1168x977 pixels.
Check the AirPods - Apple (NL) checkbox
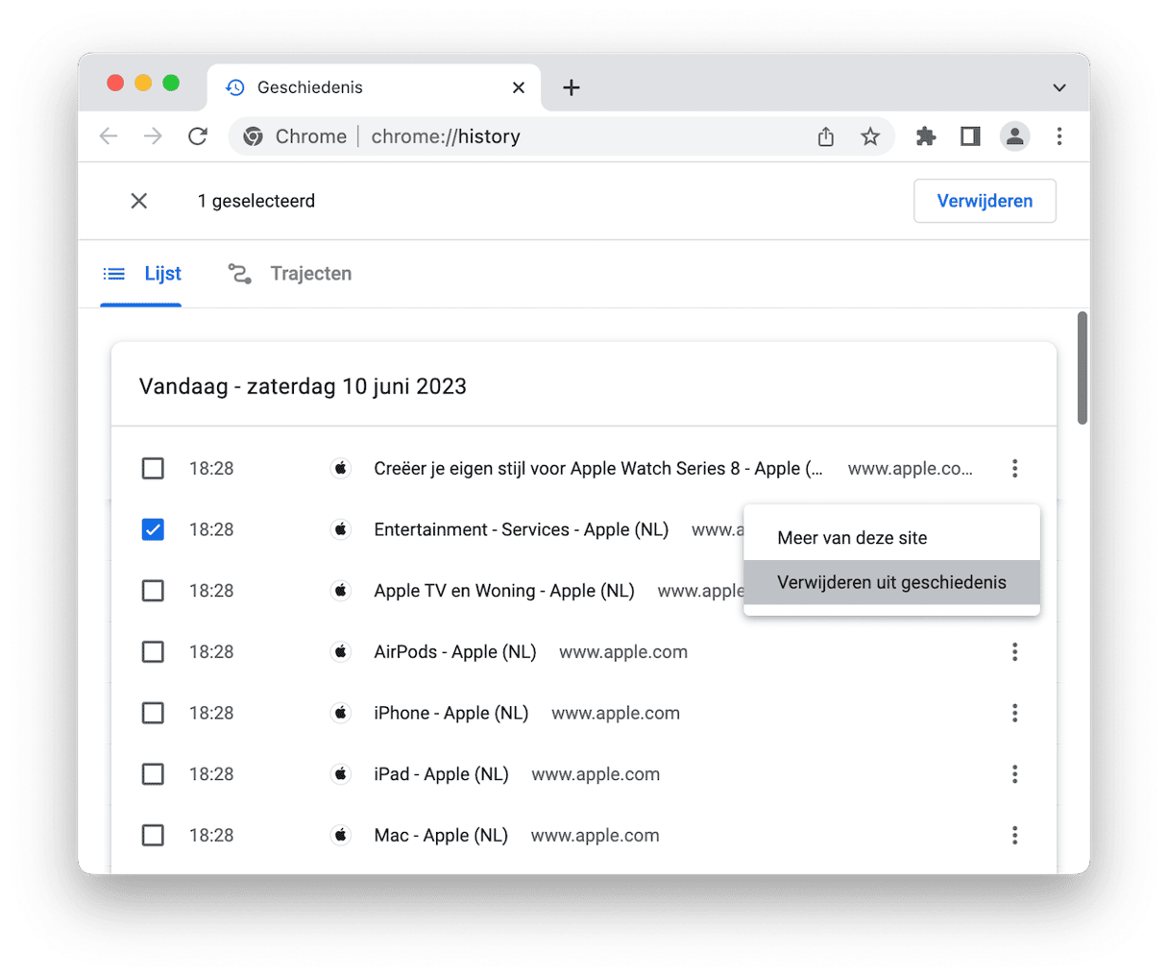pos(153,652)
